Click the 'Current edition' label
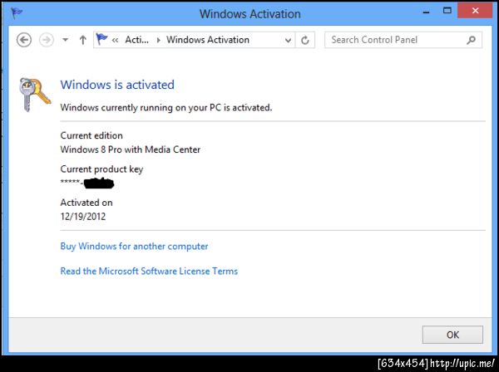 point(91,135)
